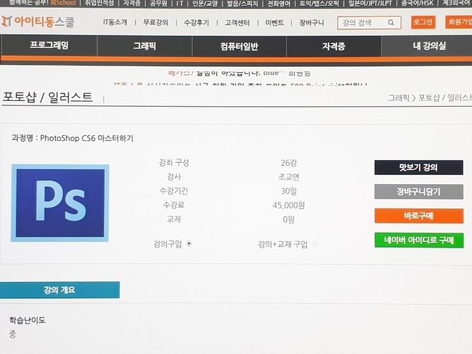Click the search magnifier icon
Screen dimensions: 472x354
[x=391, y=22]
